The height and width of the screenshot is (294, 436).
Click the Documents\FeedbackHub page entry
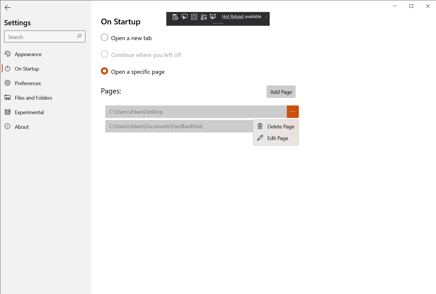click(x=179, y=126)
